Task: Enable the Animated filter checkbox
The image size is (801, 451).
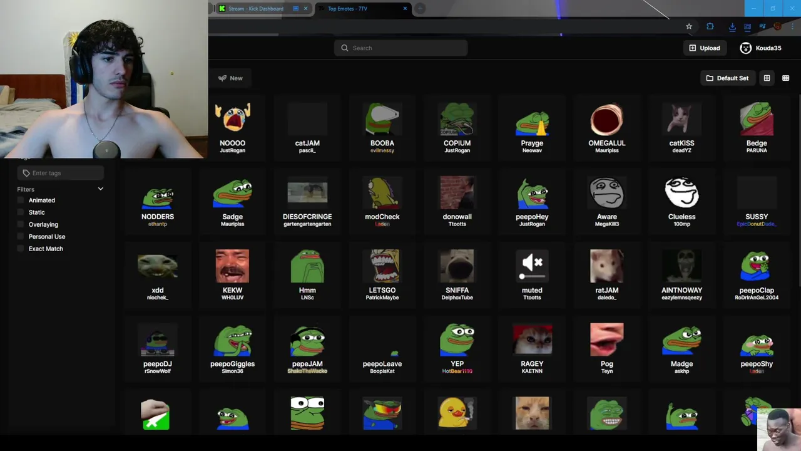Action: coord(21,200)
